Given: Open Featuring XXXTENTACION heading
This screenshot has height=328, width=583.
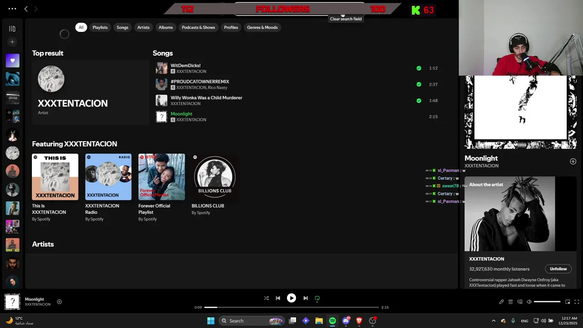Looking at the screenshot, I should [75, 144].
